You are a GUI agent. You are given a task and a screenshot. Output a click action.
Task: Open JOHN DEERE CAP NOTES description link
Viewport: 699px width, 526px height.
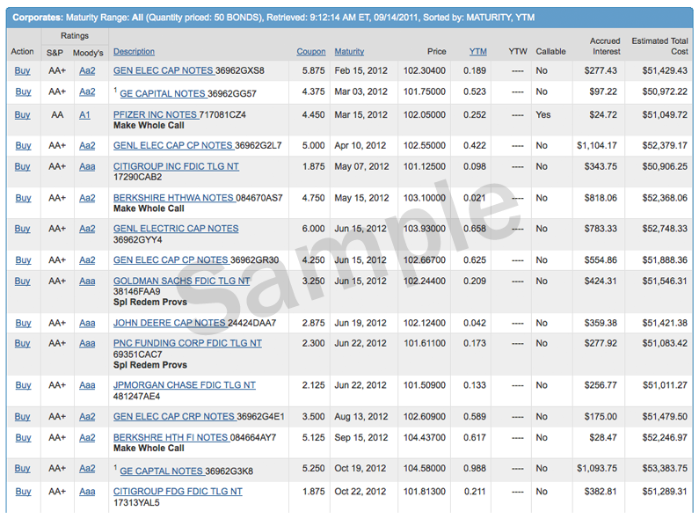170,323
